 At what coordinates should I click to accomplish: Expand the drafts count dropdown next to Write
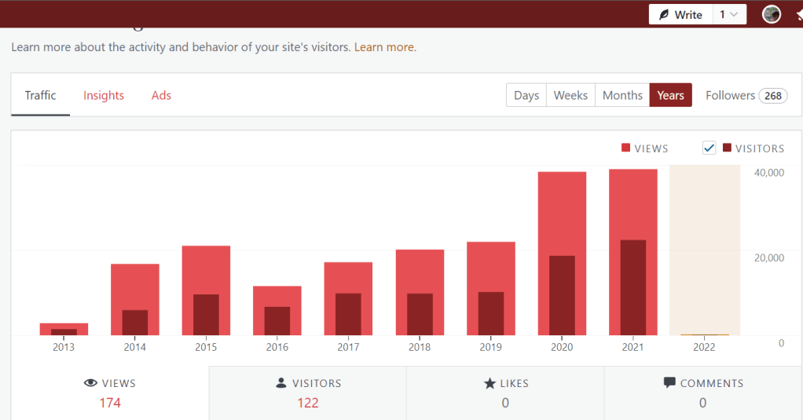click(x=729, y=15)
